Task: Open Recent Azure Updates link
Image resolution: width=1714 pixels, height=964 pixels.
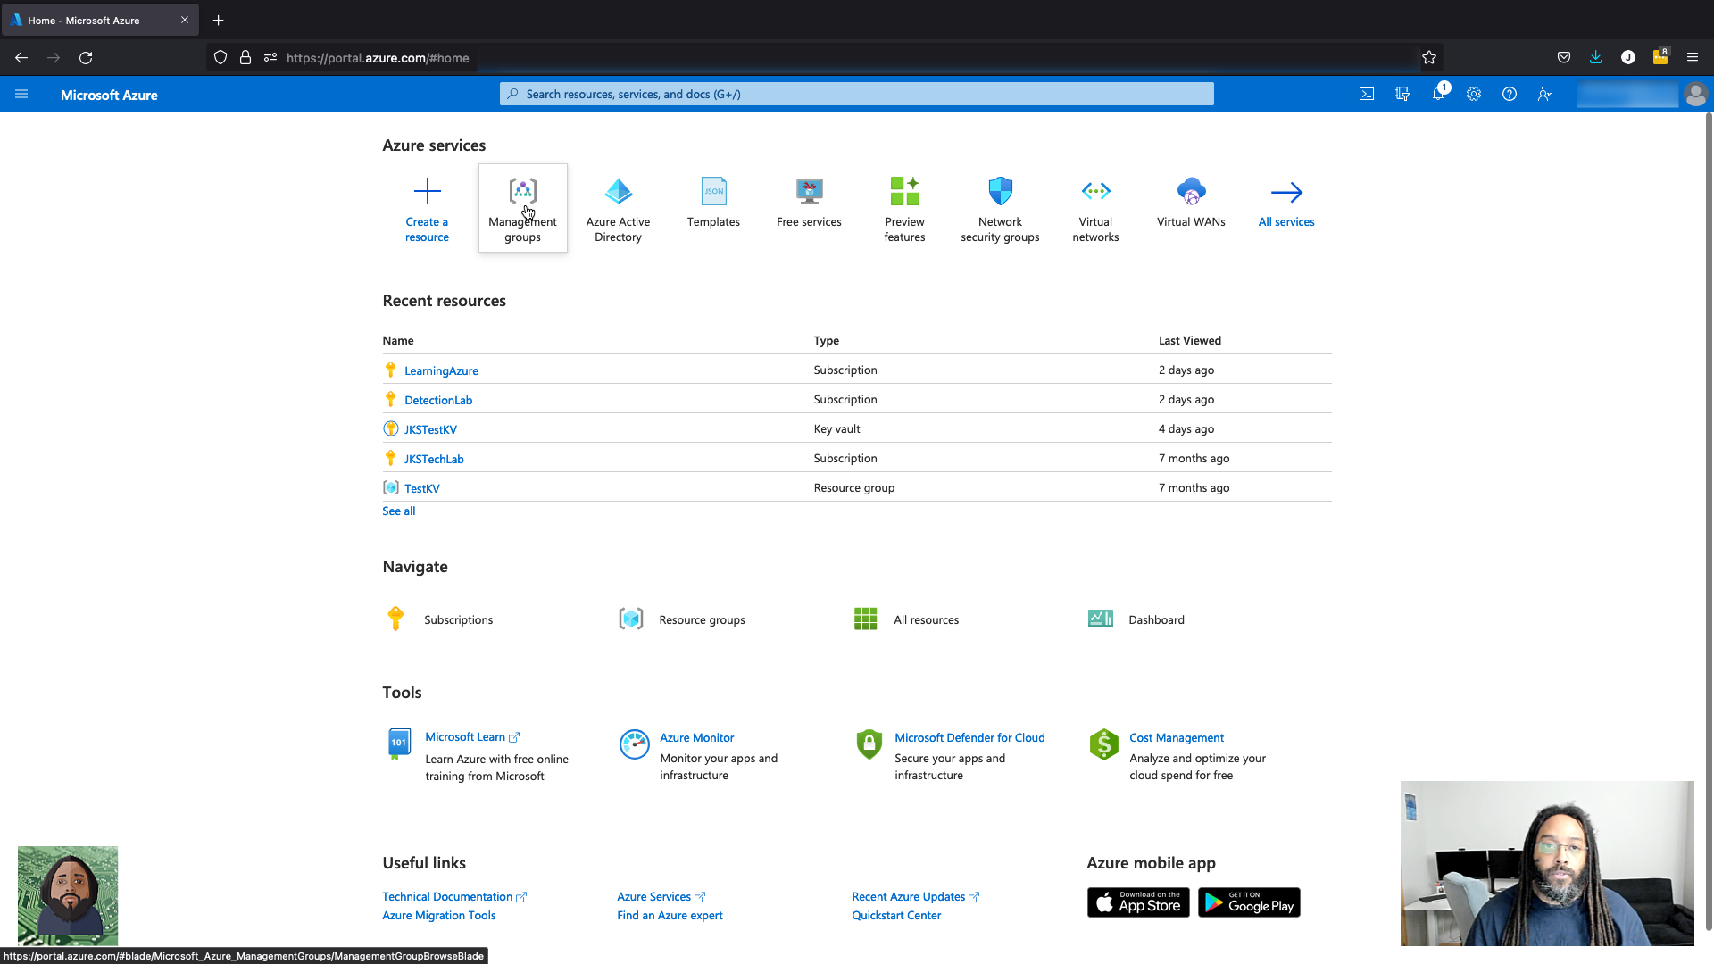Action: tap(915, 896)
